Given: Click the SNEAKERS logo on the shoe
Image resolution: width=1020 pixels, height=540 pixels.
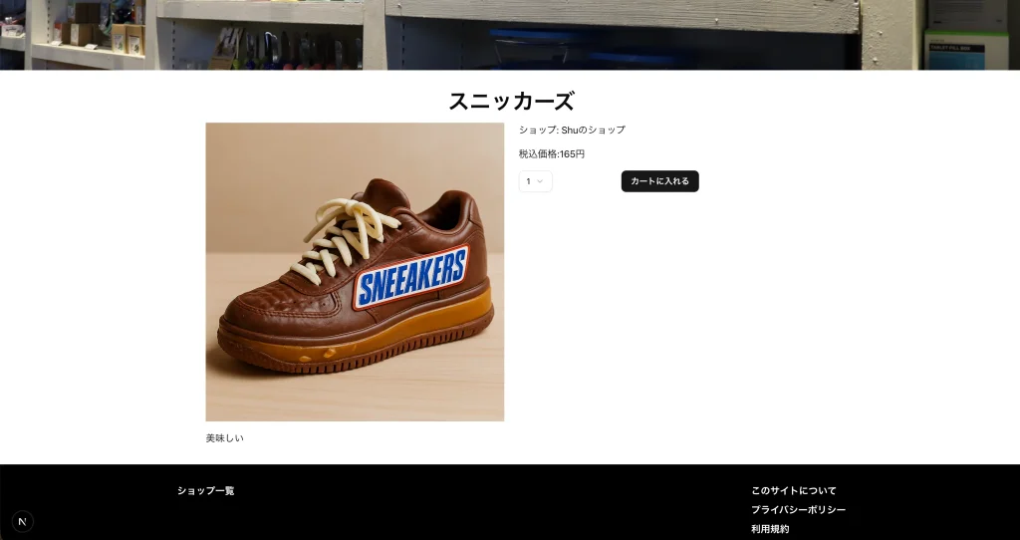Looking at the screenshot, I should click(411, 277).
